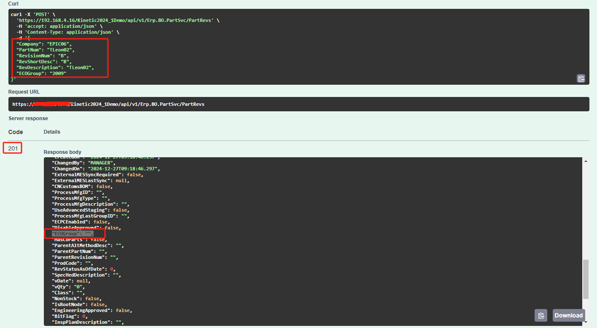Click the "Details" column header
Viewport: 597px width, 328px height.
tap(52, 132)
